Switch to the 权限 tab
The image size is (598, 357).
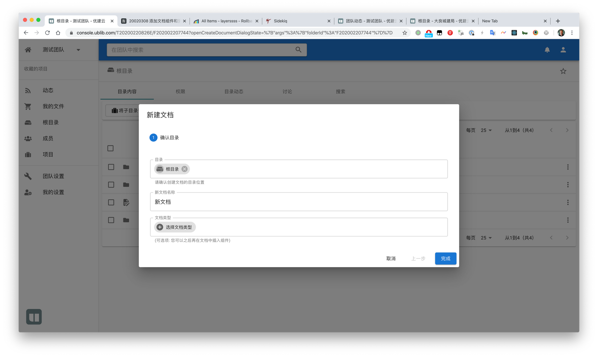tap(180, 92)
